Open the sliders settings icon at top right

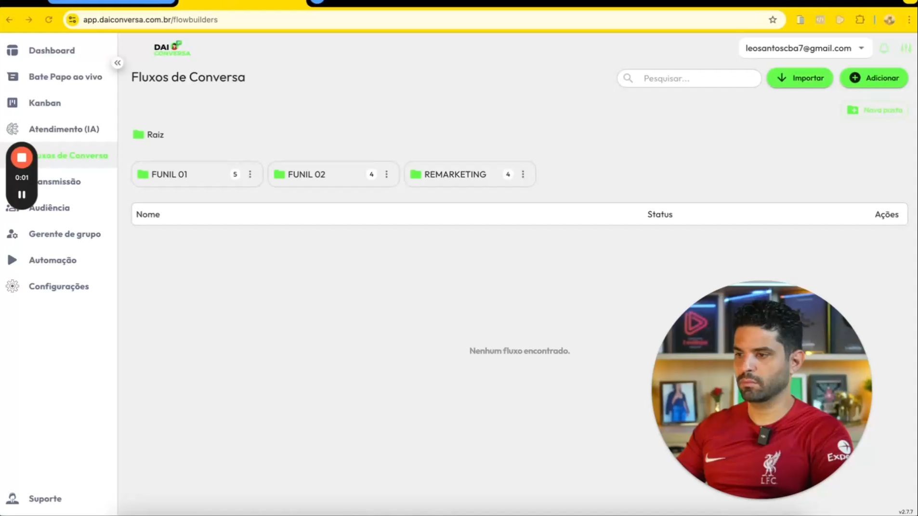point(906,48)
